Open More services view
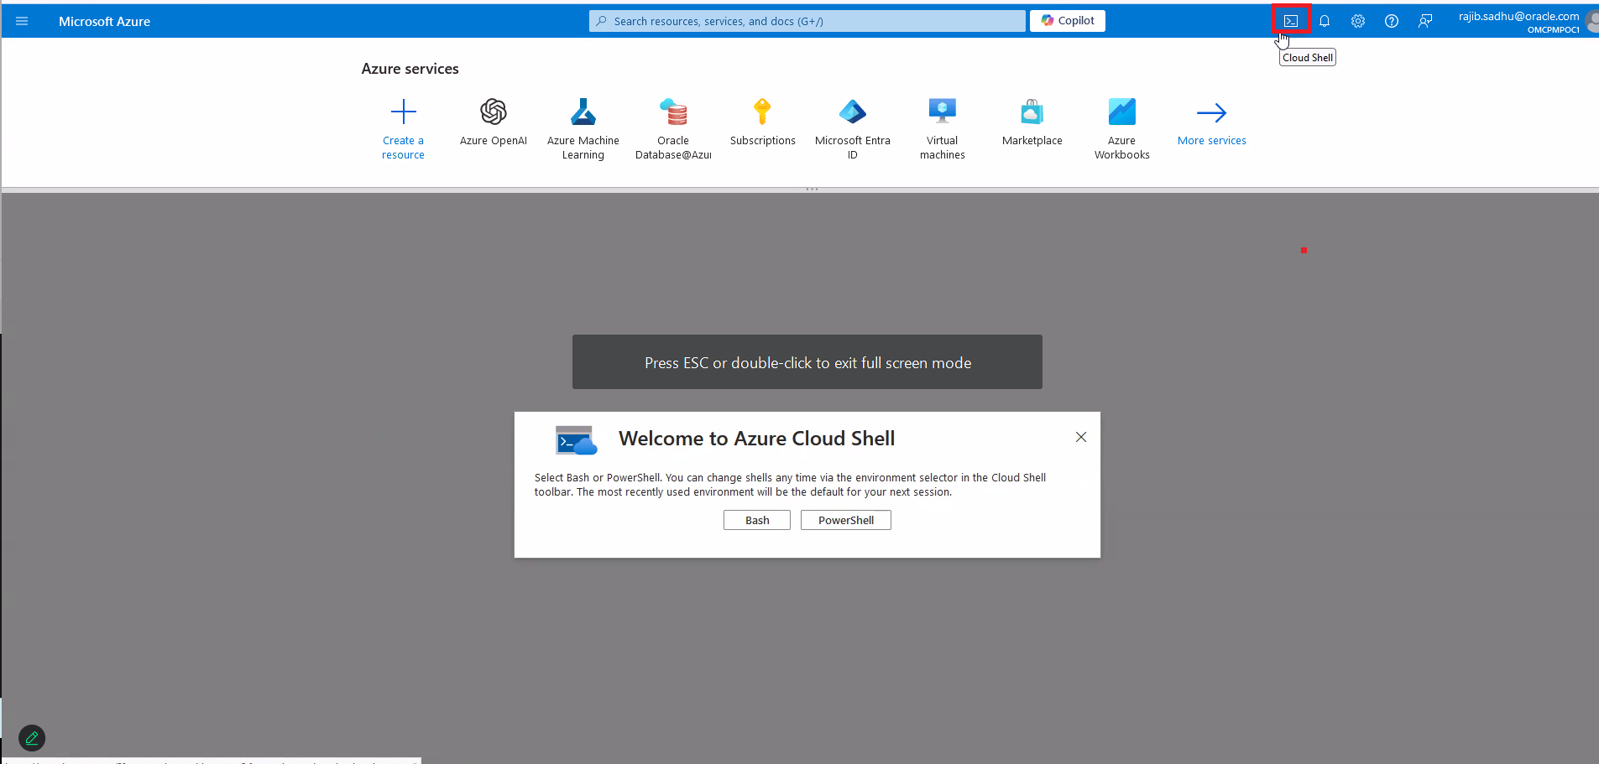 [1211, 117]
